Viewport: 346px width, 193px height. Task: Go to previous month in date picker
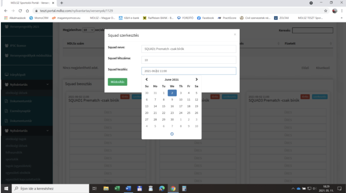point(146,79)
